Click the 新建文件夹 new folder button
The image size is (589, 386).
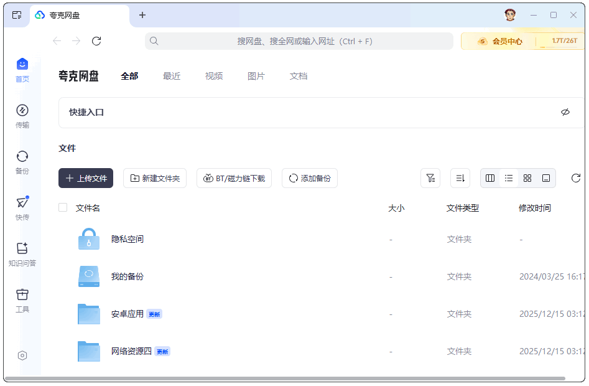coord(155,178)
